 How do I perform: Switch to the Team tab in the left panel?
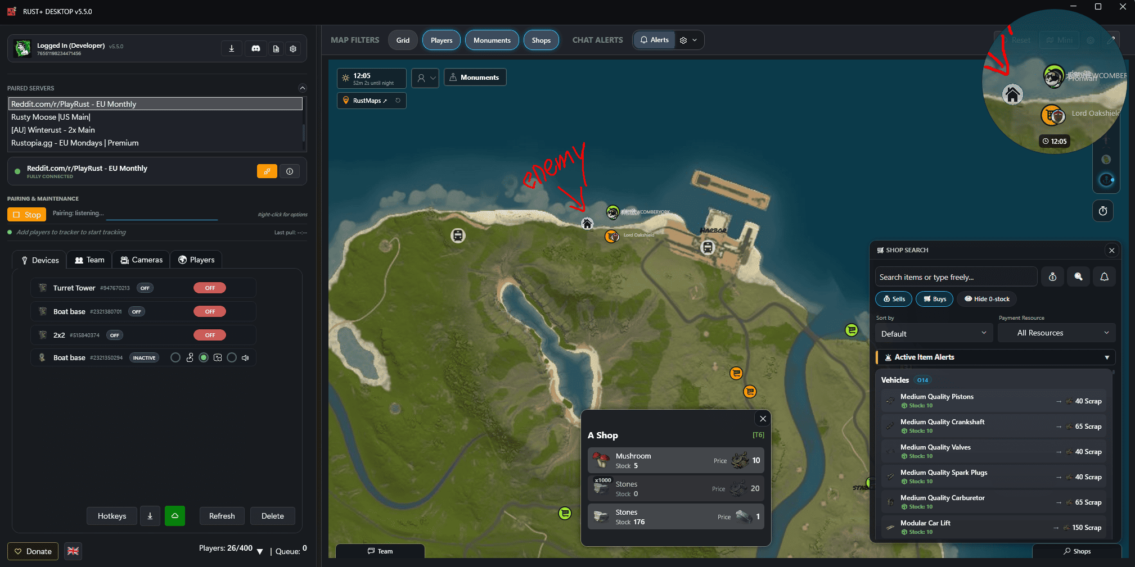[x=89, y=260]
